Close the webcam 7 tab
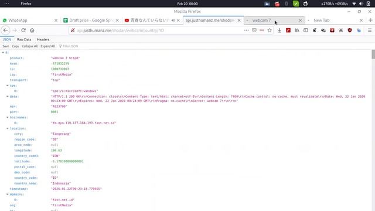Image resolution: width=375 pixels, height=211 pixels. pyautogui.click(x=300, y=21)
